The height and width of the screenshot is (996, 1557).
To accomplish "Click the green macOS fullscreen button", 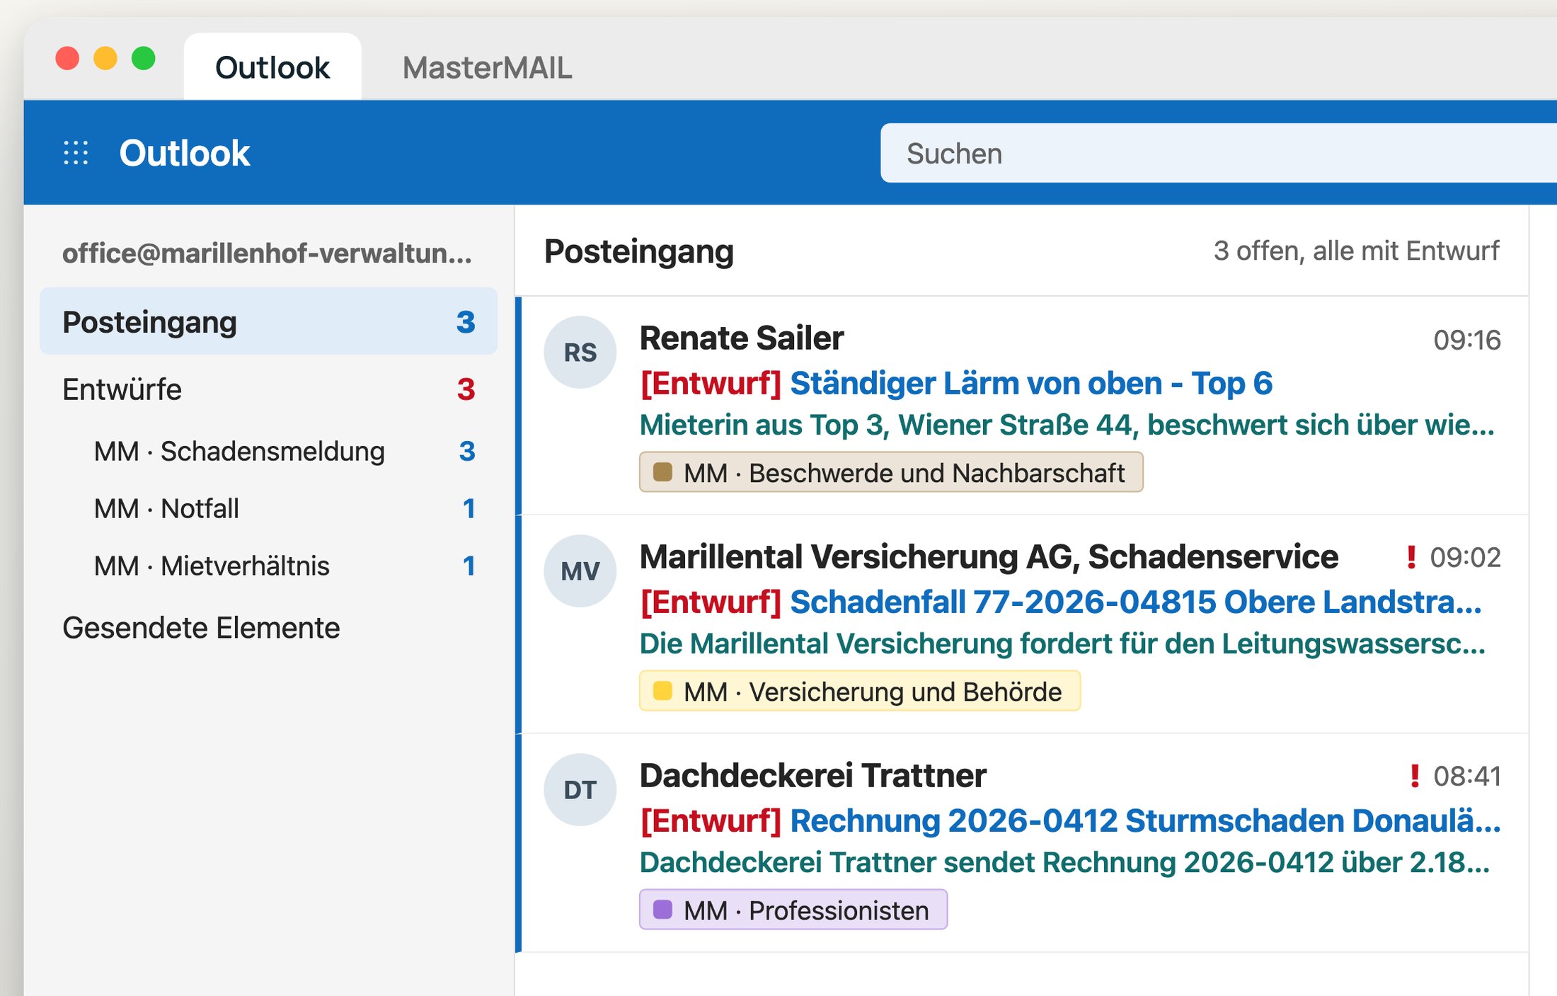I will point(144,58).
